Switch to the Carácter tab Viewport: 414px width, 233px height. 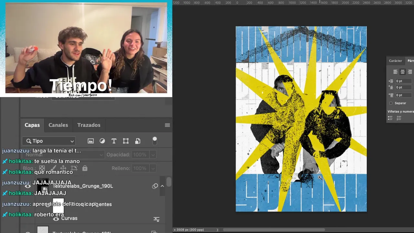(396, 61)
